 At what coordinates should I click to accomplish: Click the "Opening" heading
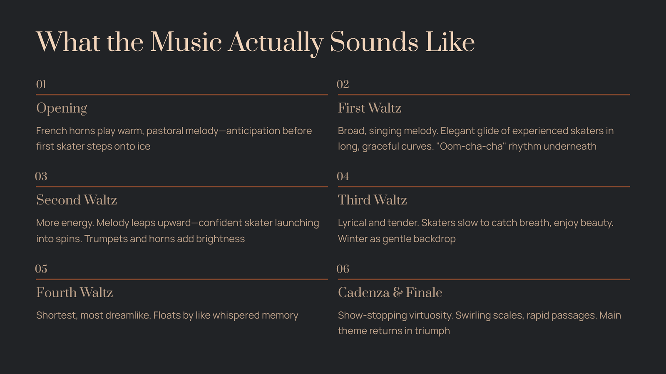[62, 108]
